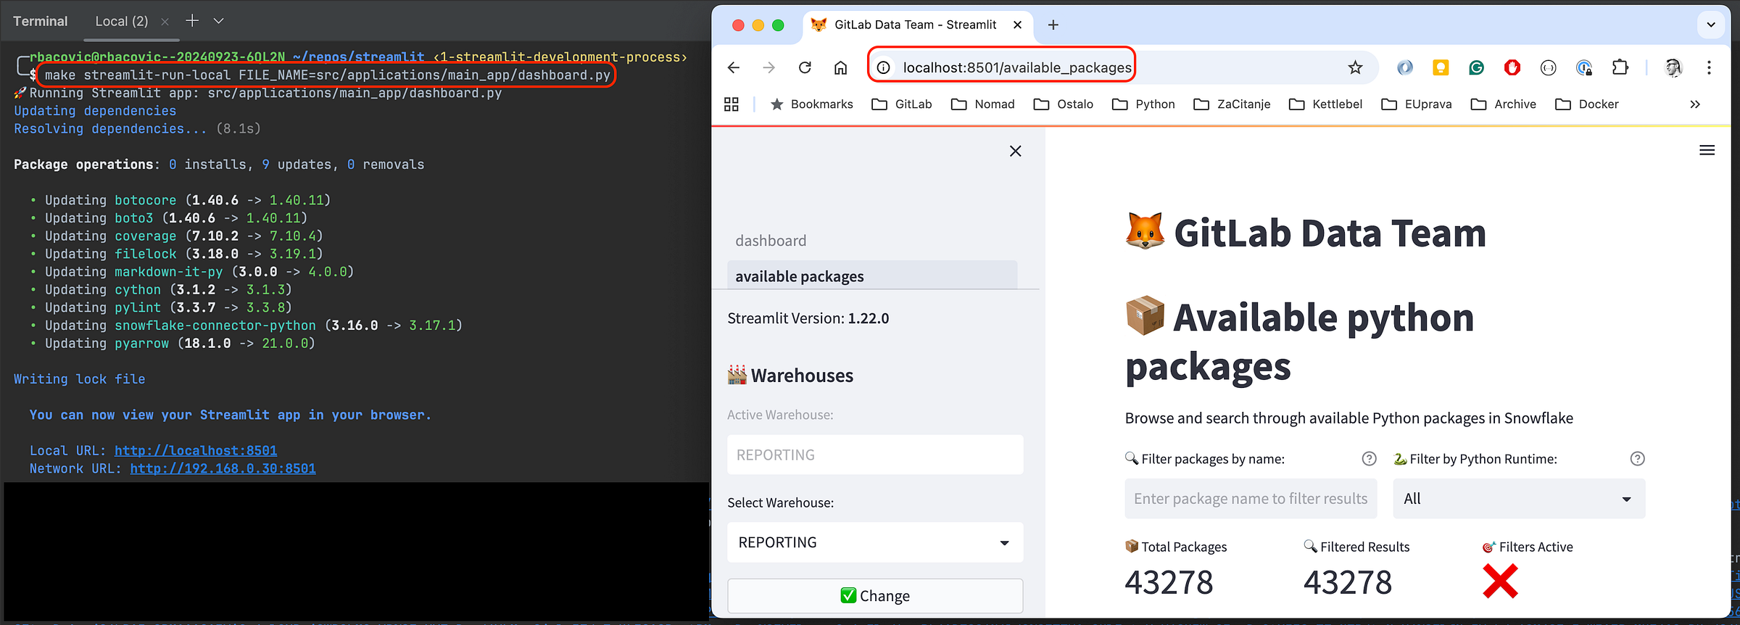Open the Nomad bookmarks folder
This screenshot has height=625, width=1740.
pyautogui.click(x=982, y=104)
